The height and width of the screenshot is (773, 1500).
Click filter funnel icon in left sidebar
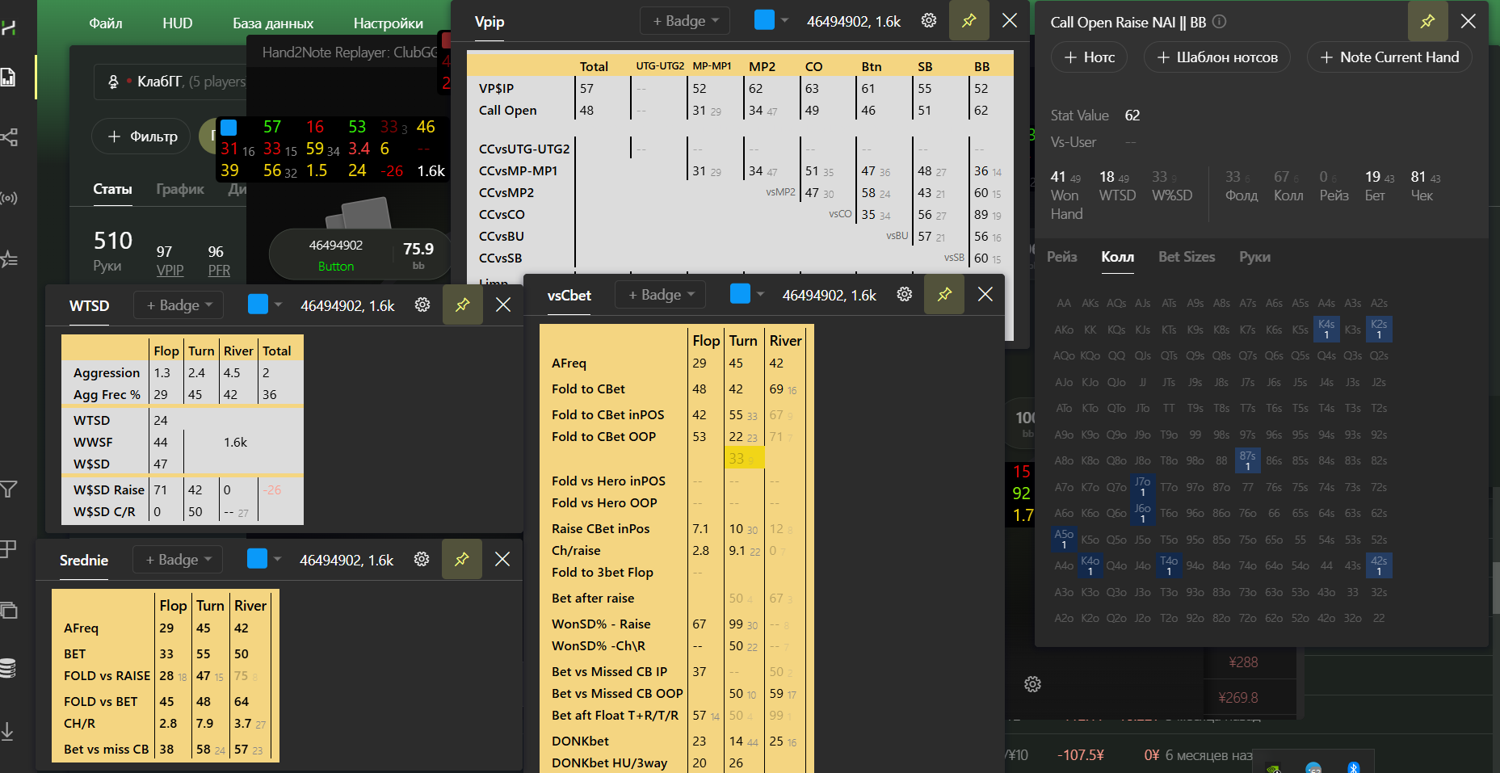coord(8,489)
